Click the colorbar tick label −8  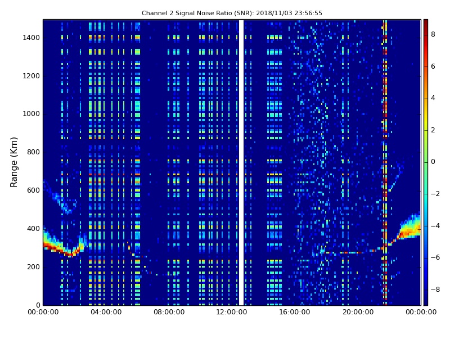(435, 290)
